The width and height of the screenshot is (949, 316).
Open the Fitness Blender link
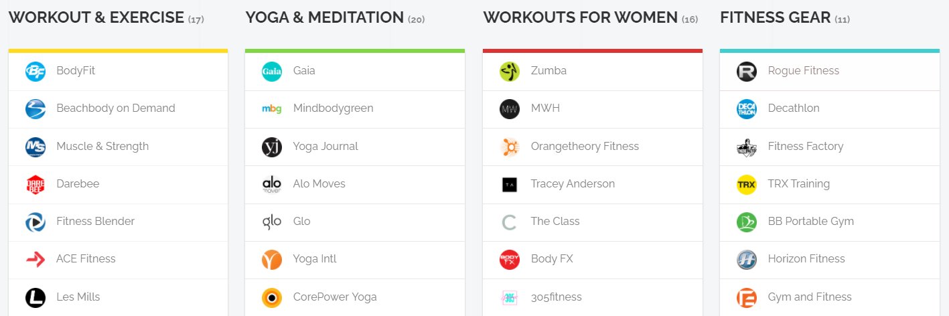pos(95,222)
